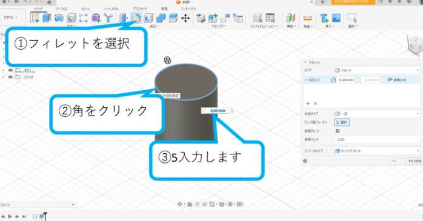Select the Derive branching tool icon

tap(108, 18)
